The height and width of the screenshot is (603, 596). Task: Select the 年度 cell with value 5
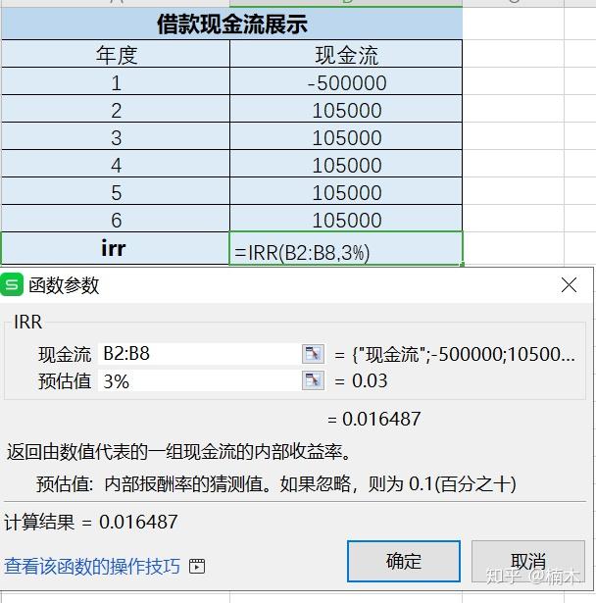(116, 191)
